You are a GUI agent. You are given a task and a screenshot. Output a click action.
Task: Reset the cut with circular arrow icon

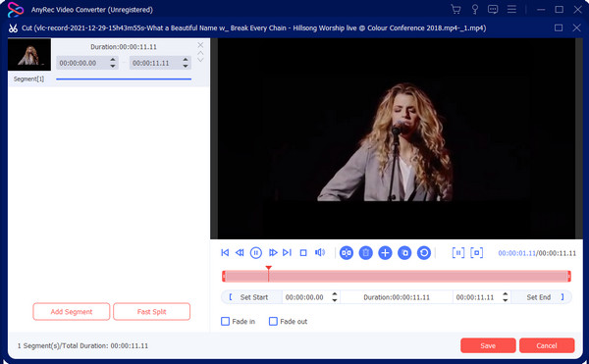[424, 253]
